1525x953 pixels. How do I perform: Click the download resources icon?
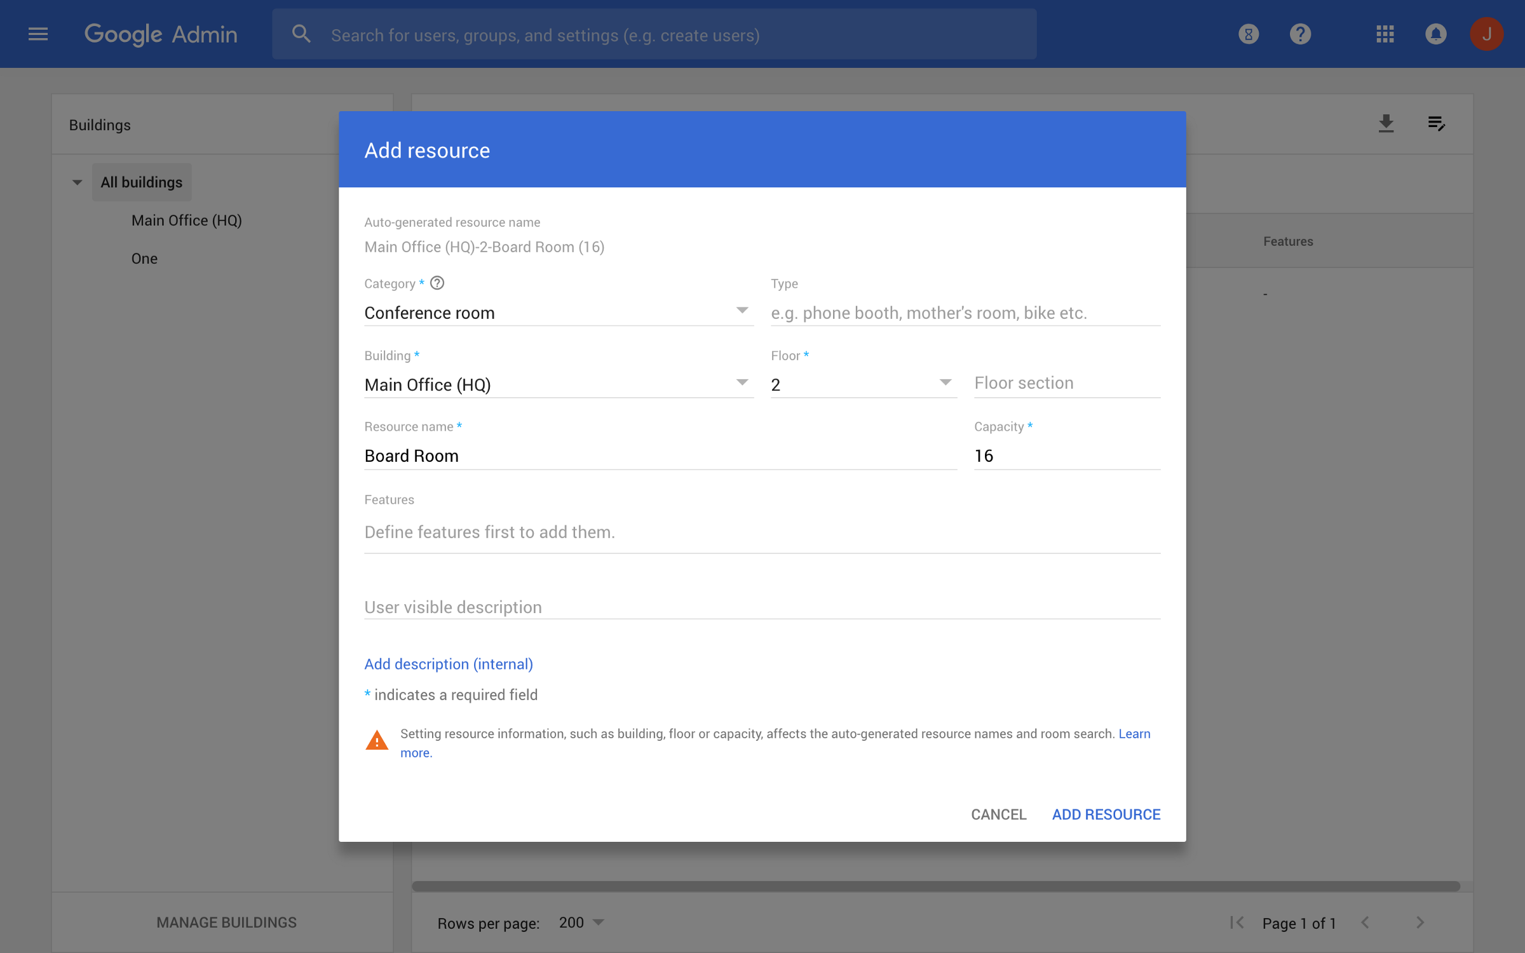(x=1386, y=123)
